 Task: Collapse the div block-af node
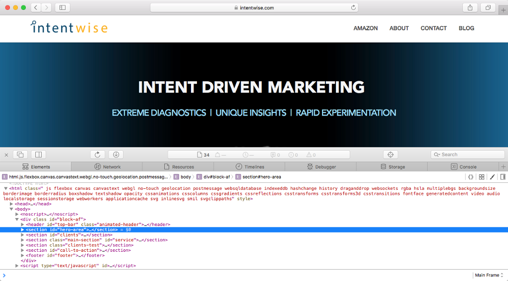pos(17,220)
